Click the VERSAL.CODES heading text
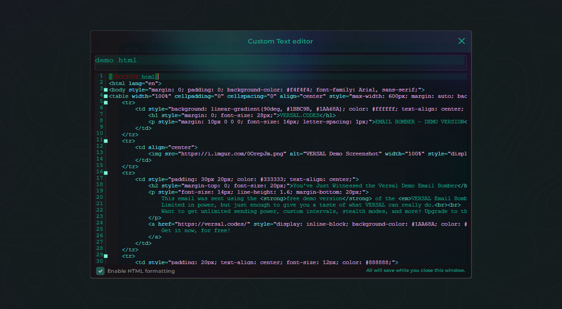562x309 pixels. click(x=299, y=115)
